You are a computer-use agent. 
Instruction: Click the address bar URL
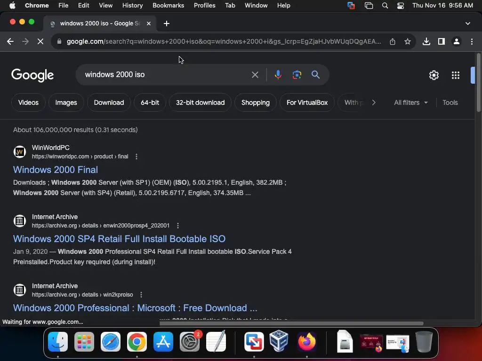(x=224, y=41)
